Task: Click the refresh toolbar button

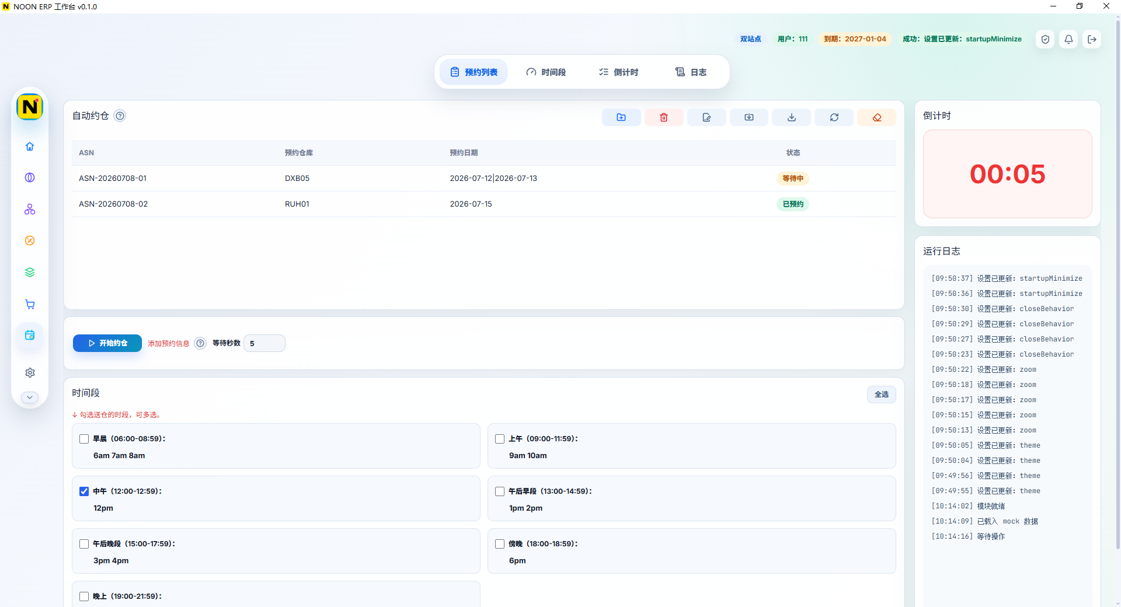Action: 834,117
